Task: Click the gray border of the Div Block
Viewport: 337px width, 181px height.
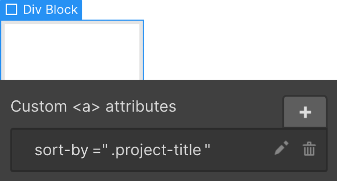Action: (141, 52)
